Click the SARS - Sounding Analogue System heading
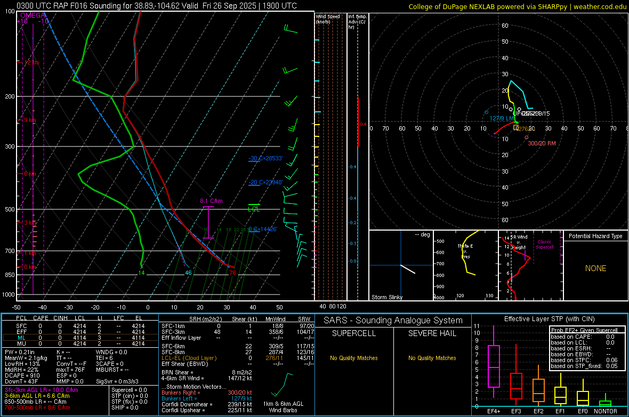Screen dimensions: 629x417 (x=393, y=321)
